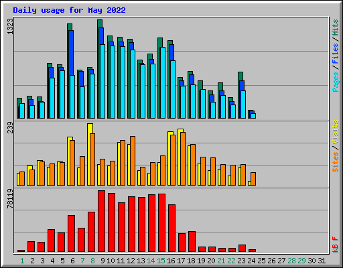
Task: Click the cyan pages bar for day 15
Action: [x=163, y=82]
